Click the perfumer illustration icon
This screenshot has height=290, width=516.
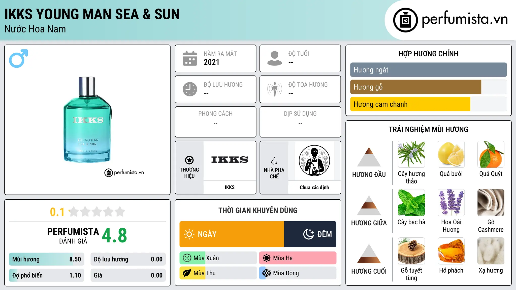point(314,161)
